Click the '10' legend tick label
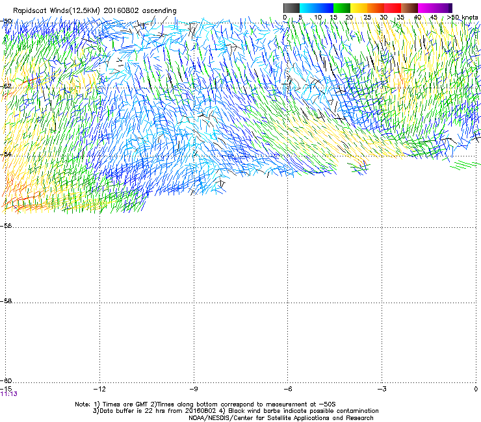481x422 pixels. pyautogui.click(x=318, y=18)
